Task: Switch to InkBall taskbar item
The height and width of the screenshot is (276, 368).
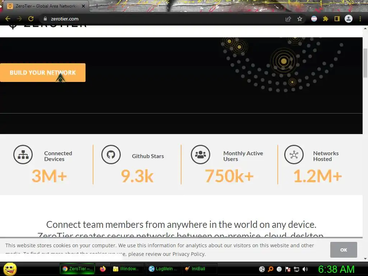Action: pyautogui.click(x=199, y=269)
